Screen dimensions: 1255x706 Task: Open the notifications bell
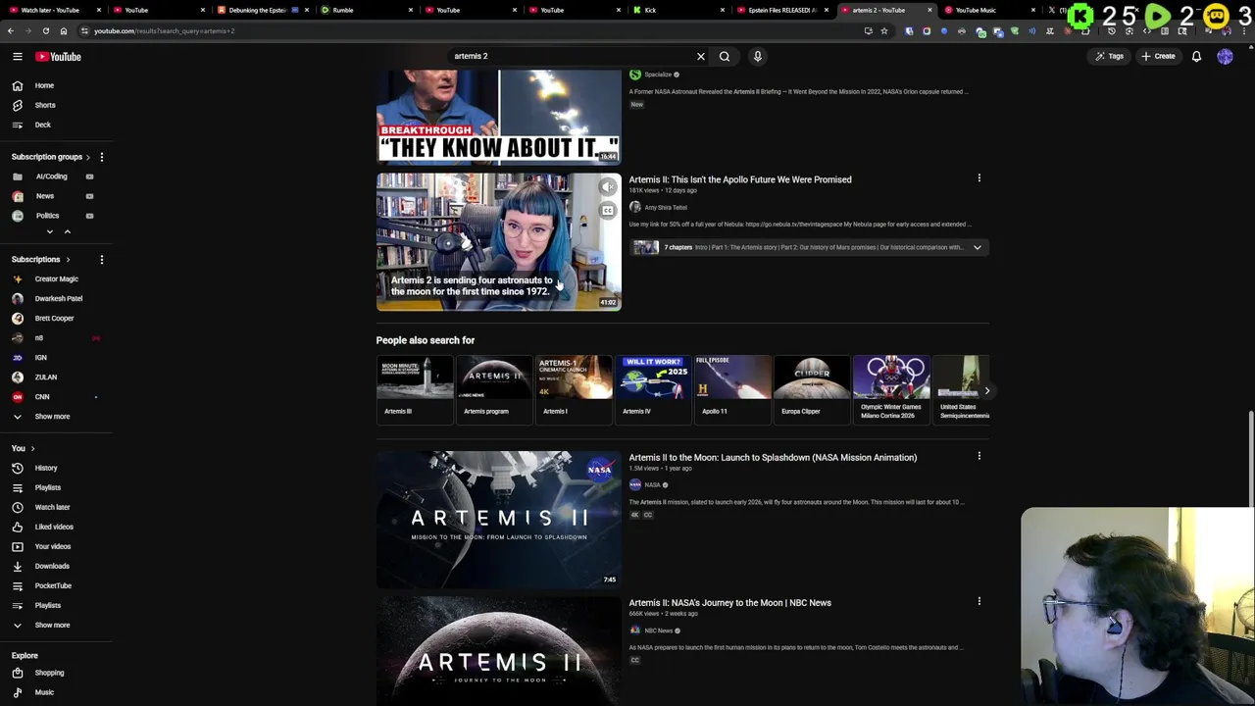[1196, 56]
